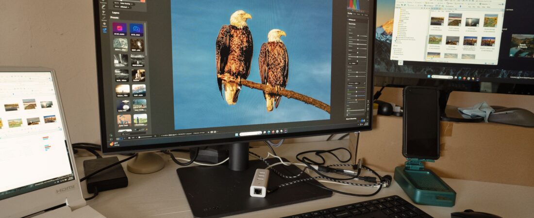
Task: Click the mountain lake tile in dark right window
Action: (x=521, y=46)
